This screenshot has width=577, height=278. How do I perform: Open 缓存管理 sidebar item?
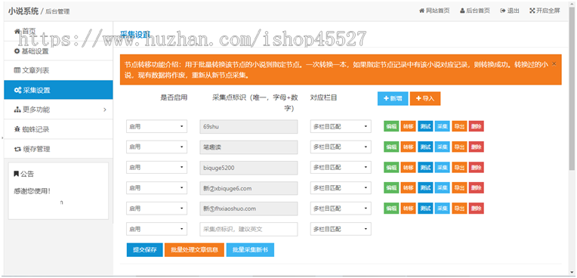click(x=58, y=149)
